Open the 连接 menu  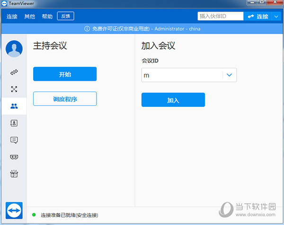[x=12, y=17]
